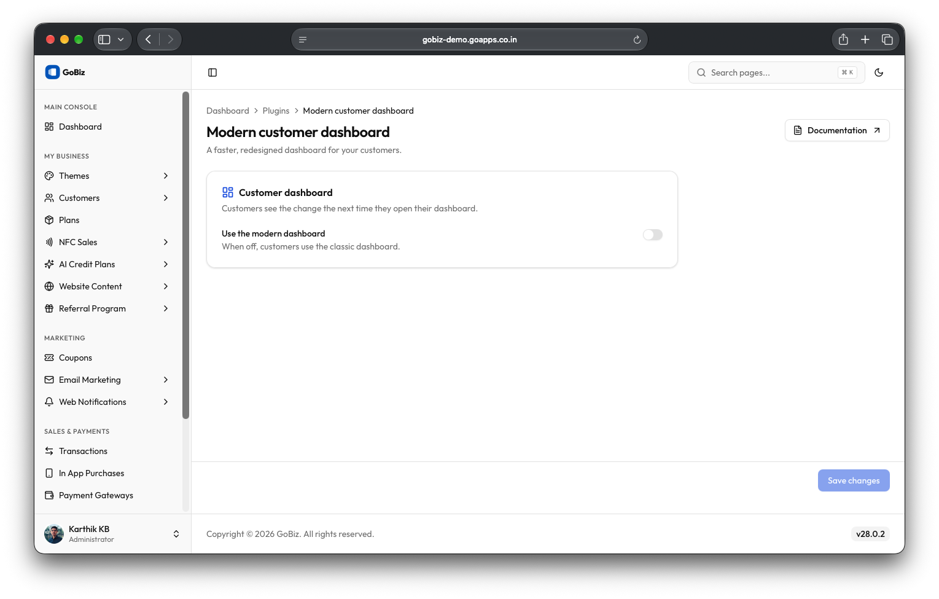Click the Customer dashboard card grid icon

pyautogui.click(x=228, y=192)
